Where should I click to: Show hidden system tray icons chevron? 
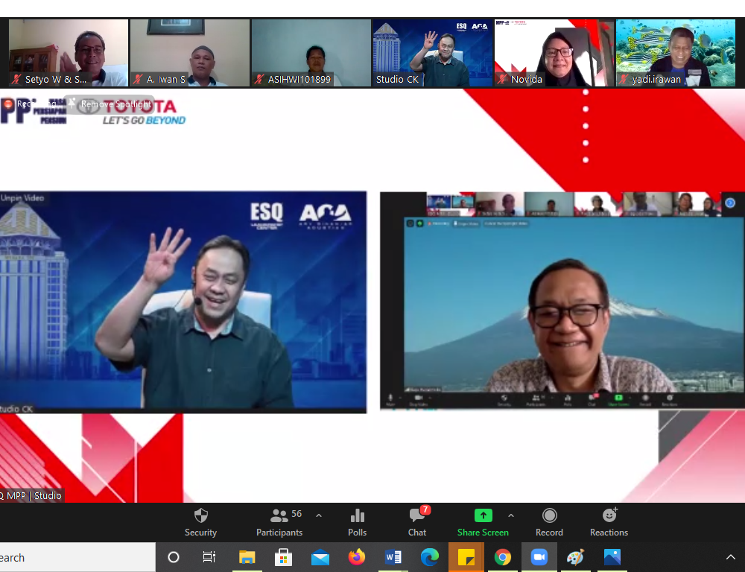coord(730,557)
